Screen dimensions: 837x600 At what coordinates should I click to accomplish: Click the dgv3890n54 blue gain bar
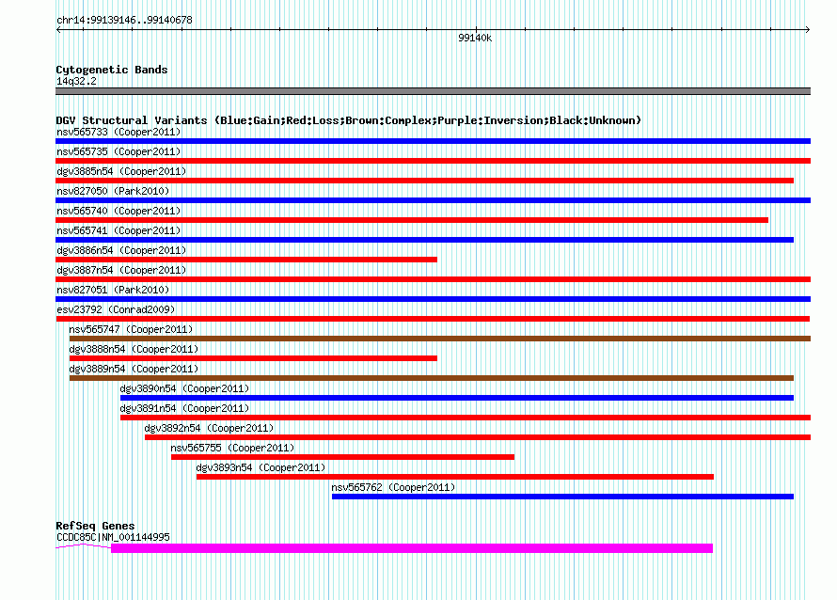[457, 398]
